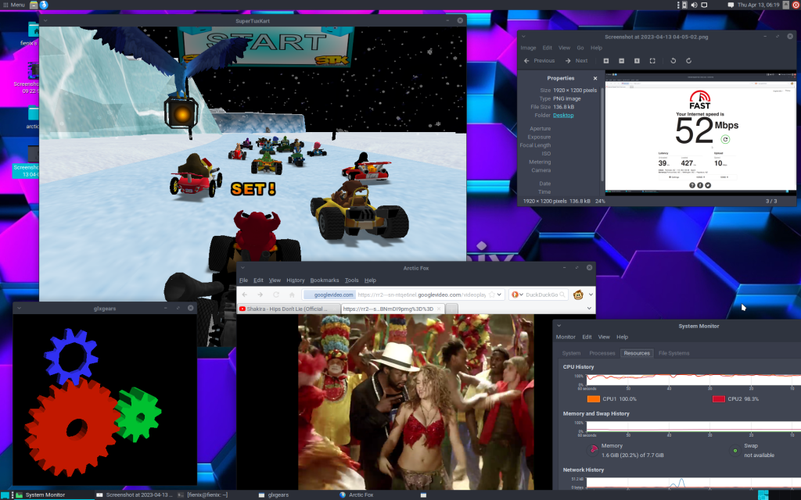The height and width of the screenshot is (500, 801).
Task: Open SuperTuxKart window menu chevron
Action: pyautogui.click(x=45, y=20)
